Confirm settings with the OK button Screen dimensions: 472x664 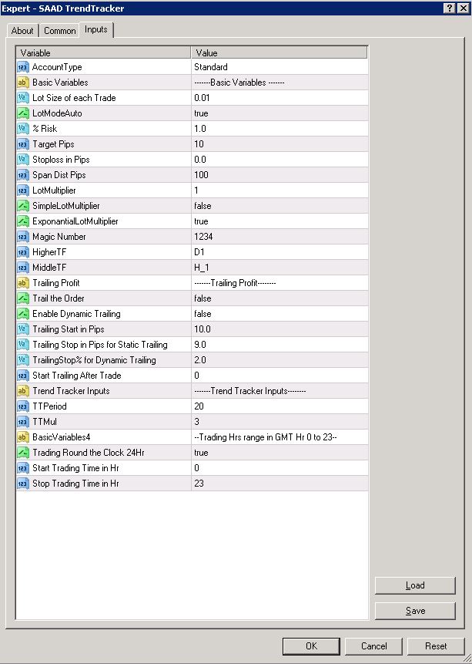pos(311,646)
